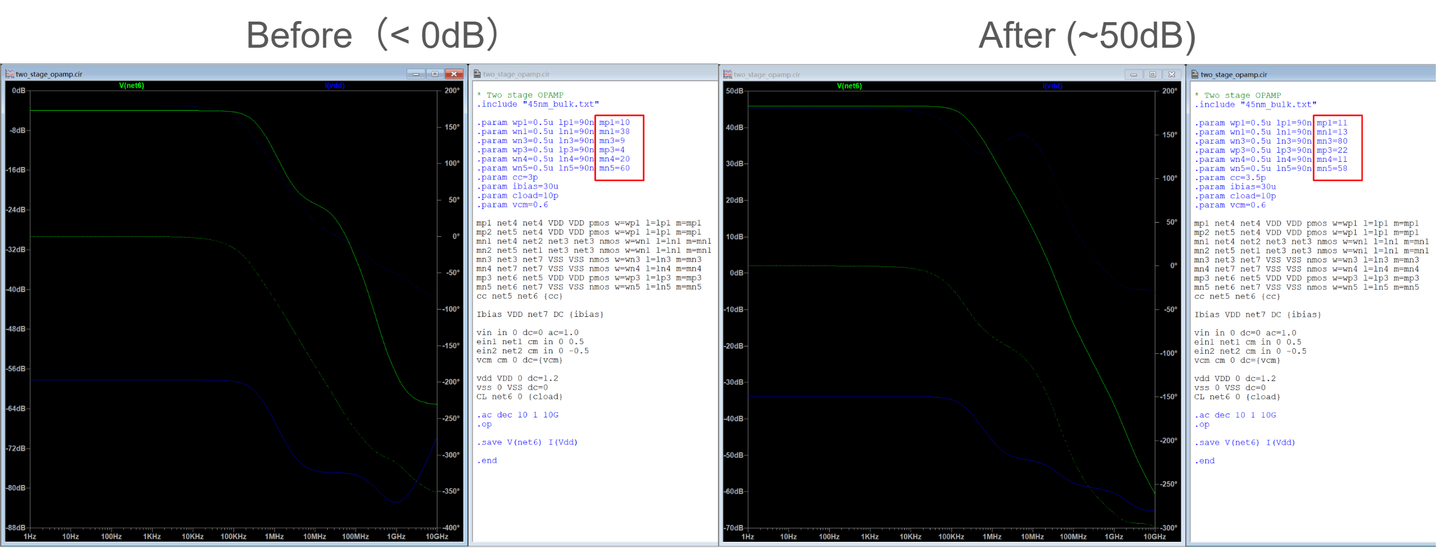Click the .param ibias=30u line in the Before netlist
1453x556 pixels.
[517, 186]
